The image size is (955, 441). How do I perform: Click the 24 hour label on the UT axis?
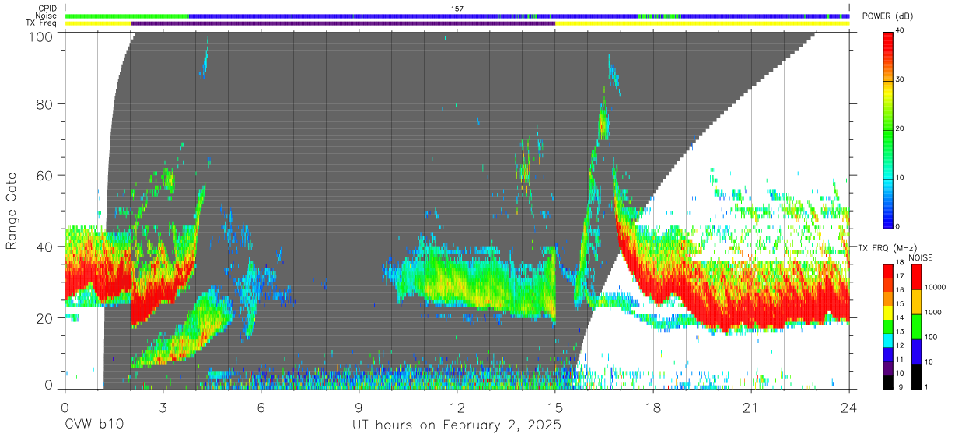point(848,408)
